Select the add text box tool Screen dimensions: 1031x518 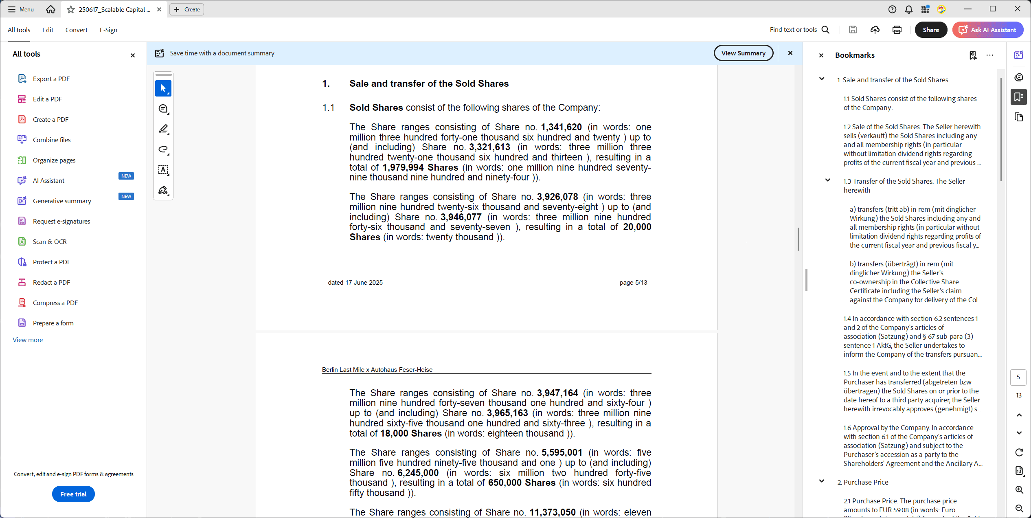point(163,170)
